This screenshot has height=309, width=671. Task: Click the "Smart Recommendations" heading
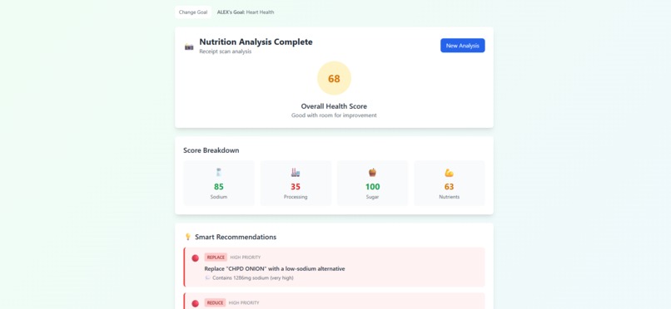[x=236, y=237]
